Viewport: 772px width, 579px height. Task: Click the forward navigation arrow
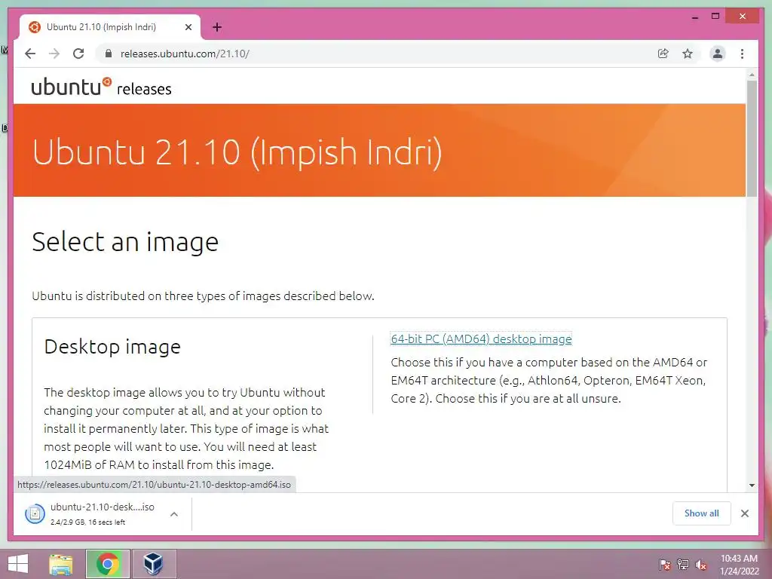[54, 54]
